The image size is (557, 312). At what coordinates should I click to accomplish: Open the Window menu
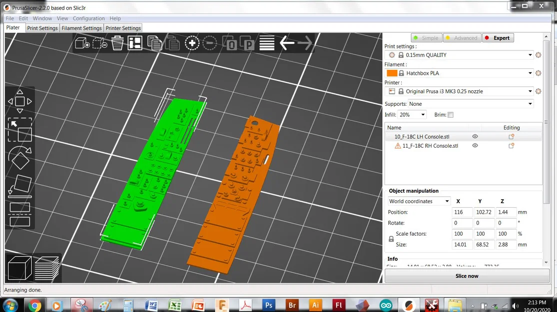point(42,18)
